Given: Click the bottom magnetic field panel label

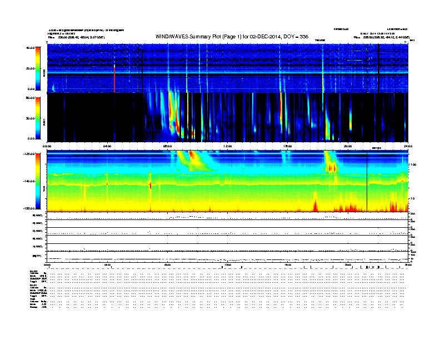Looking at the screenshot, I should pos(37,256).
